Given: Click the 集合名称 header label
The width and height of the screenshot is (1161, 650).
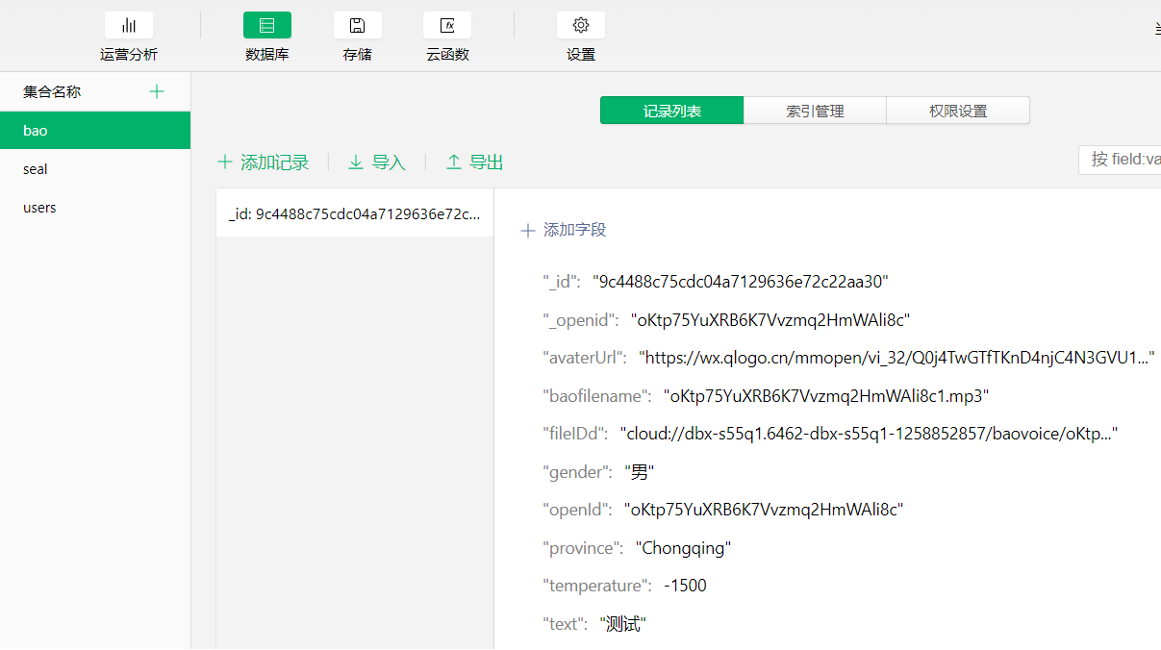Looking at the screenshot, I should (x=52, y=92).
